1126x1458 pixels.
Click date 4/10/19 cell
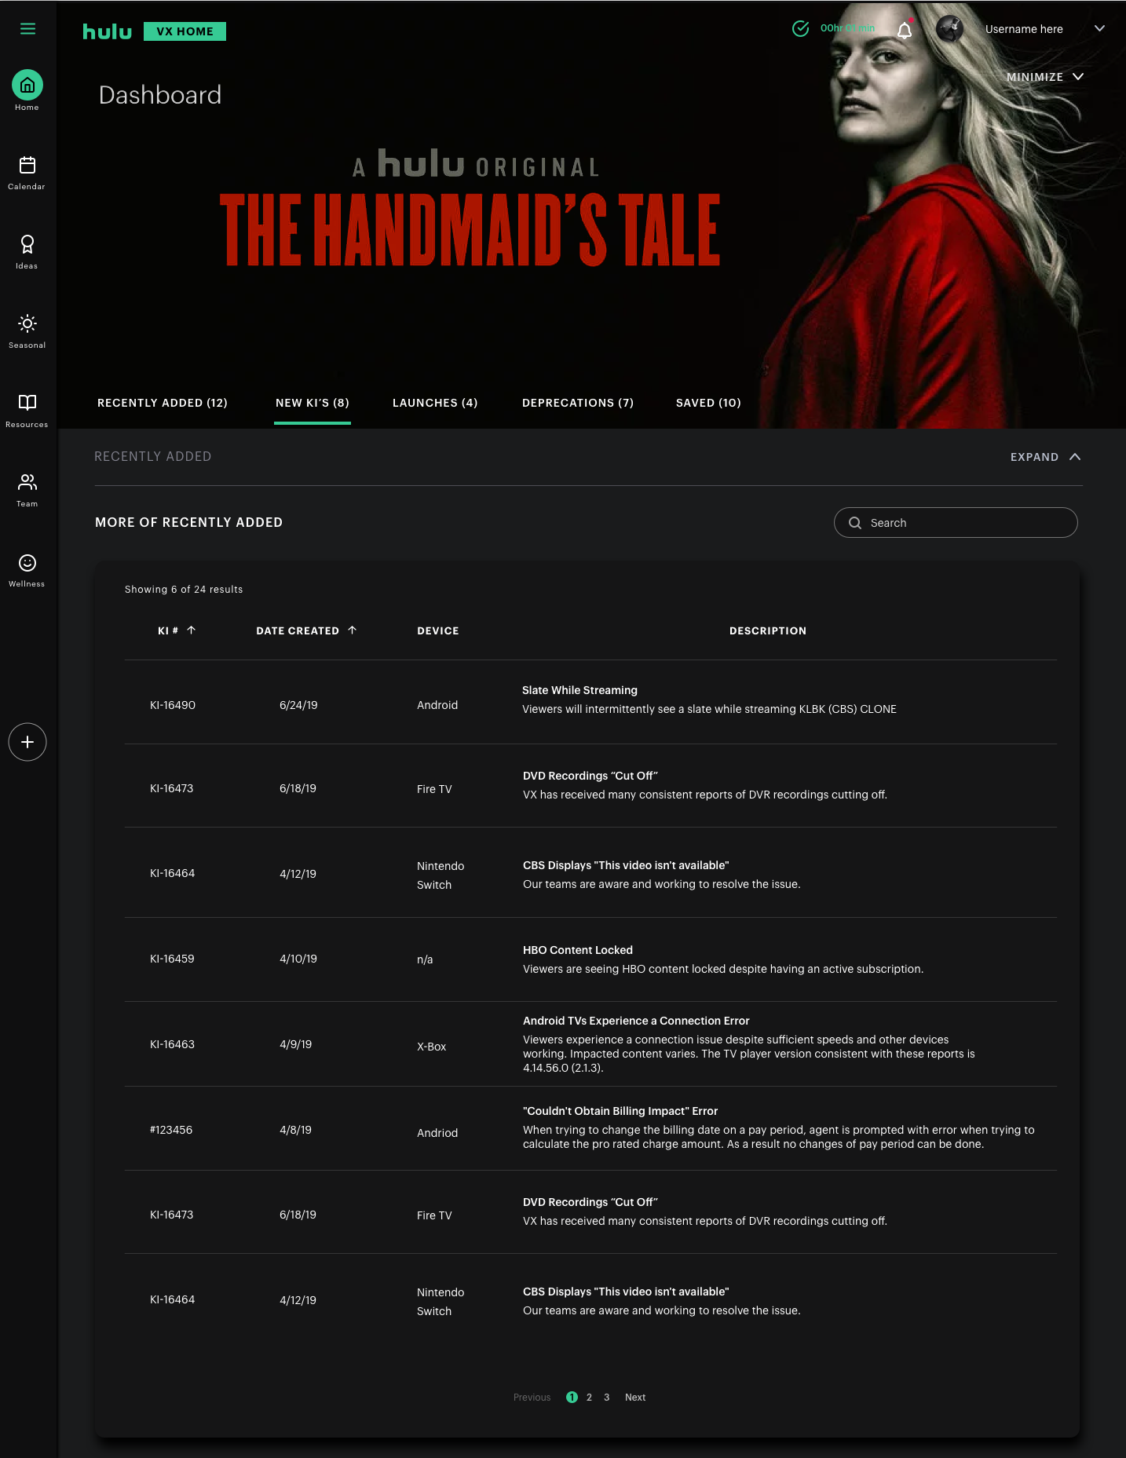(x=298, y=959)
